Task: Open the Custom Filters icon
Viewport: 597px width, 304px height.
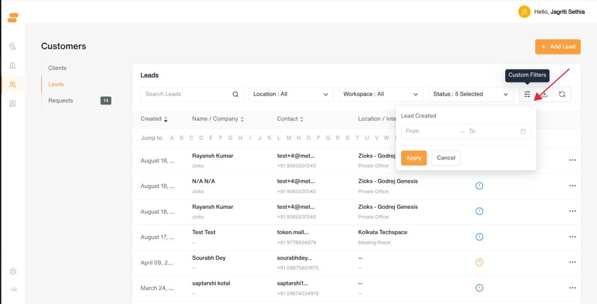Action: pyautogui.click(x=527, y=94)
